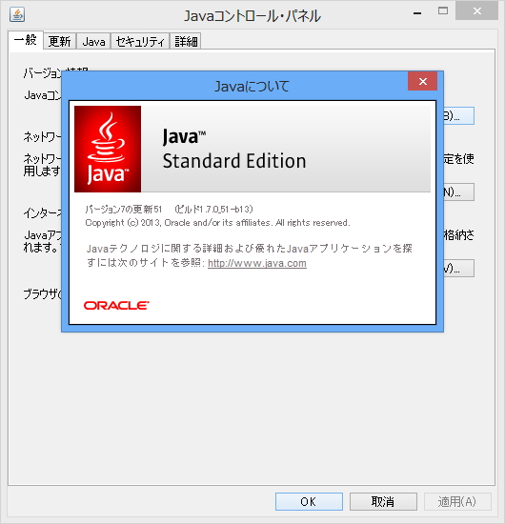Image resolution: width=505 pixels, height=524 pixels.
Task: Open the 詳細 tab
Action: [186, 41]
